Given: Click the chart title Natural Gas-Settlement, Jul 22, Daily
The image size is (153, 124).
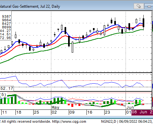Looking at the screenshot, I should [30, 6].
